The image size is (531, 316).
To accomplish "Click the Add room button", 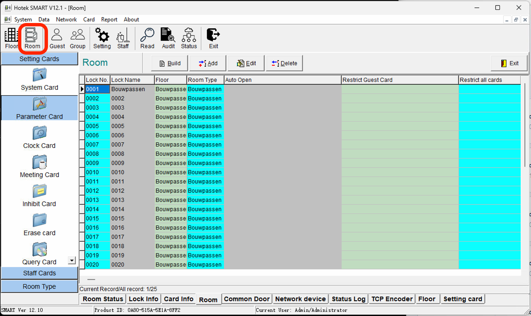I will click(208, 63).
